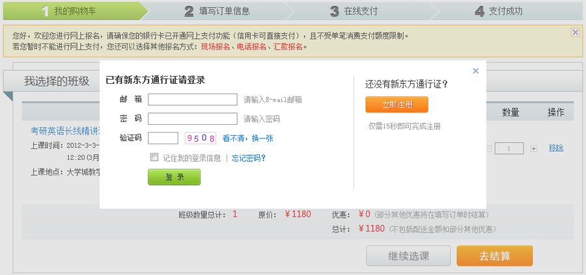Open the 电话报名 link in notice
The width and height of the screenshot is (586, 275).
(251, 47)
